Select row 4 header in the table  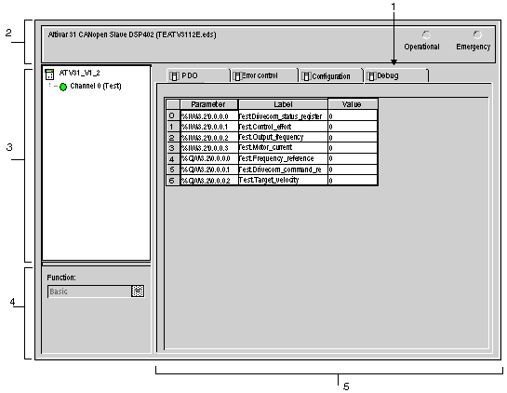pos(172,158)
